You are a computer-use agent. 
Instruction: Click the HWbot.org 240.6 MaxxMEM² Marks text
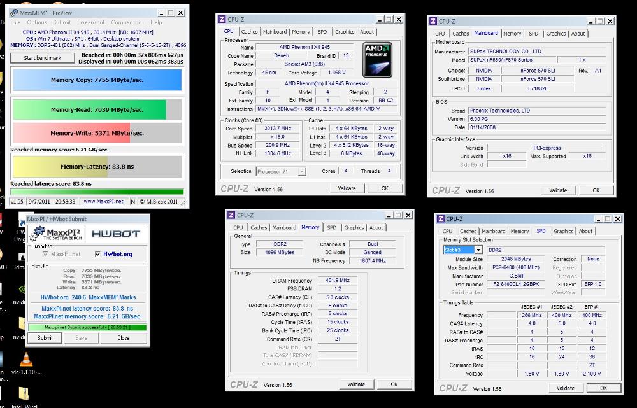[88, 298]
